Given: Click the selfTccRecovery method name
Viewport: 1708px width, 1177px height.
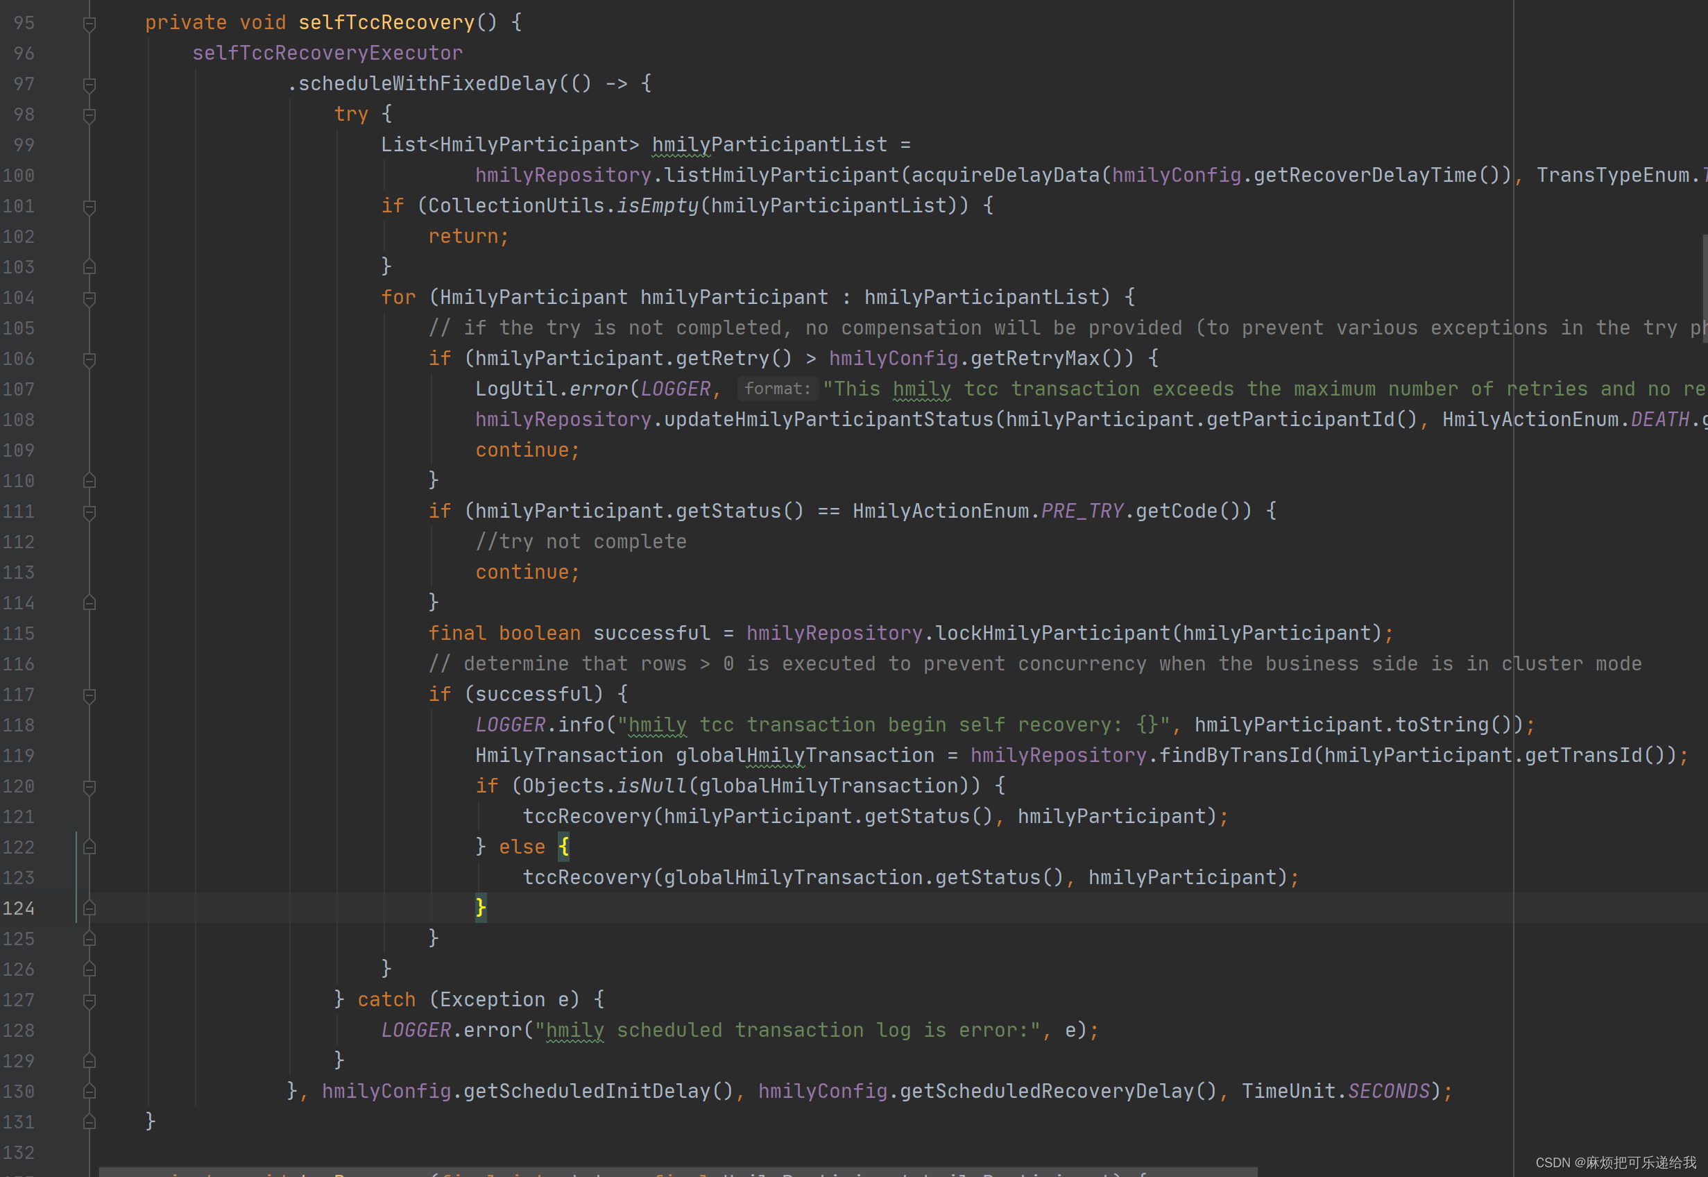Looking at the screenshot, I should (x=386, y=23).
